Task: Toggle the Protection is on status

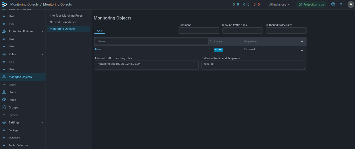Action: click(x=311, y=4)
